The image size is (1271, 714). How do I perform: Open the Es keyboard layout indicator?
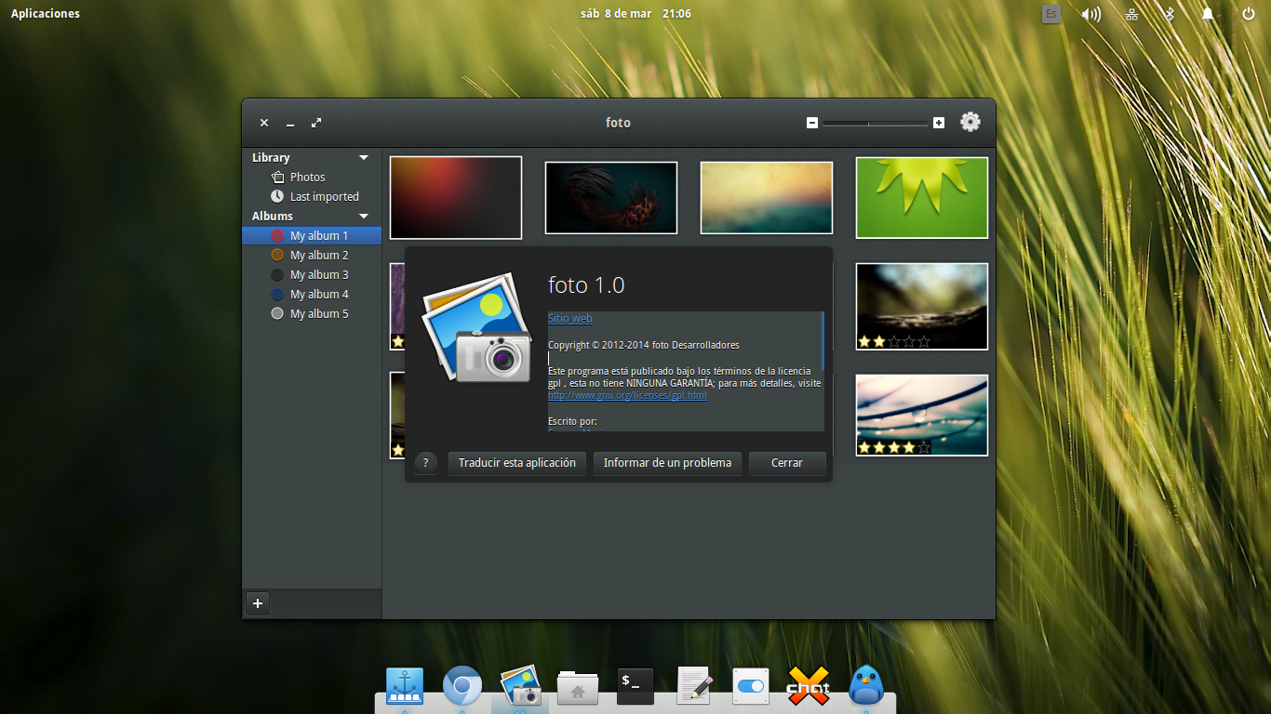click(x=1050, y=14)
